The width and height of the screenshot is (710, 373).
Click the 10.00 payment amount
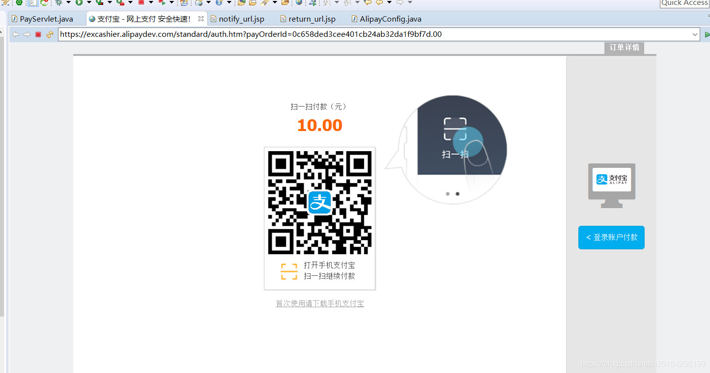(320, 125)
